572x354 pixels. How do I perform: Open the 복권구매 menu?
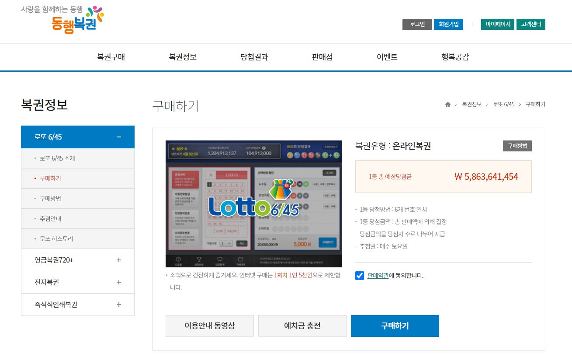coord(111,57)
